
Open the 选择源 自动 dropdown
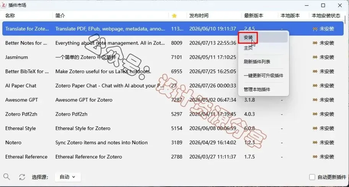pos(68,177)
